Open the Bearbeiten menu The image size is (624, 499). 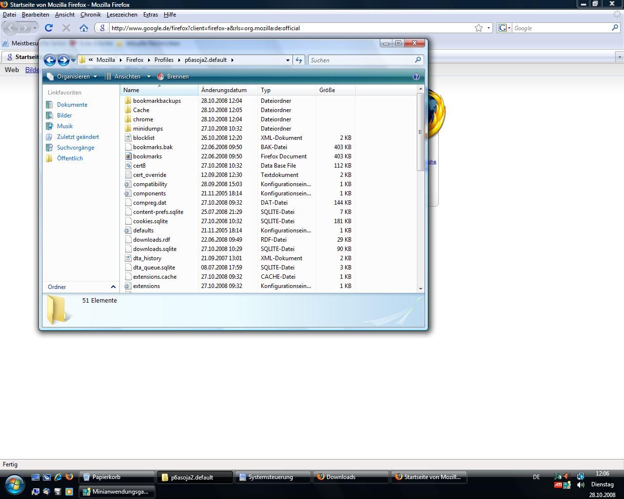pyautogui.click(x=36, y=15)
